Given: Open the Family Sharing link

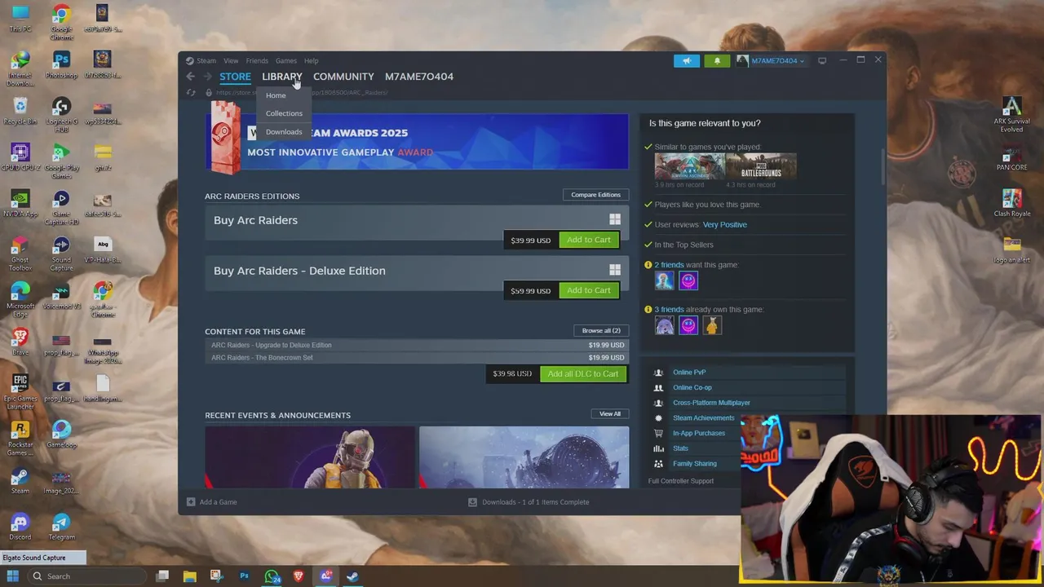Looking at the screenshot, I should [x=695, y=464].
